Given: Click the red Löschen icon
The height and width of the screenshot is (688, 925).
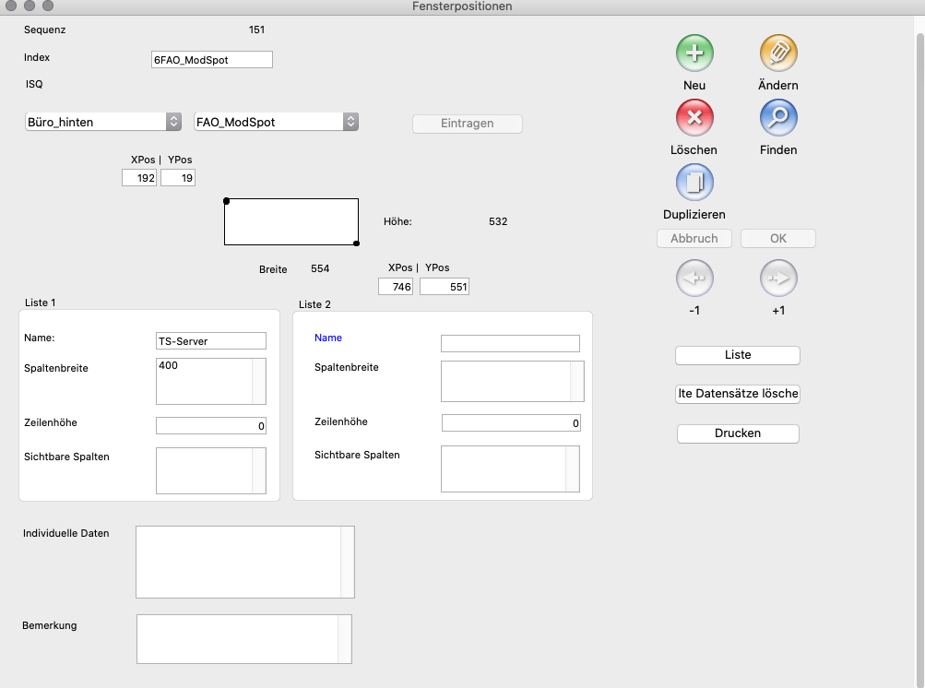Looking at the screenshot, I should coord(694,118).
